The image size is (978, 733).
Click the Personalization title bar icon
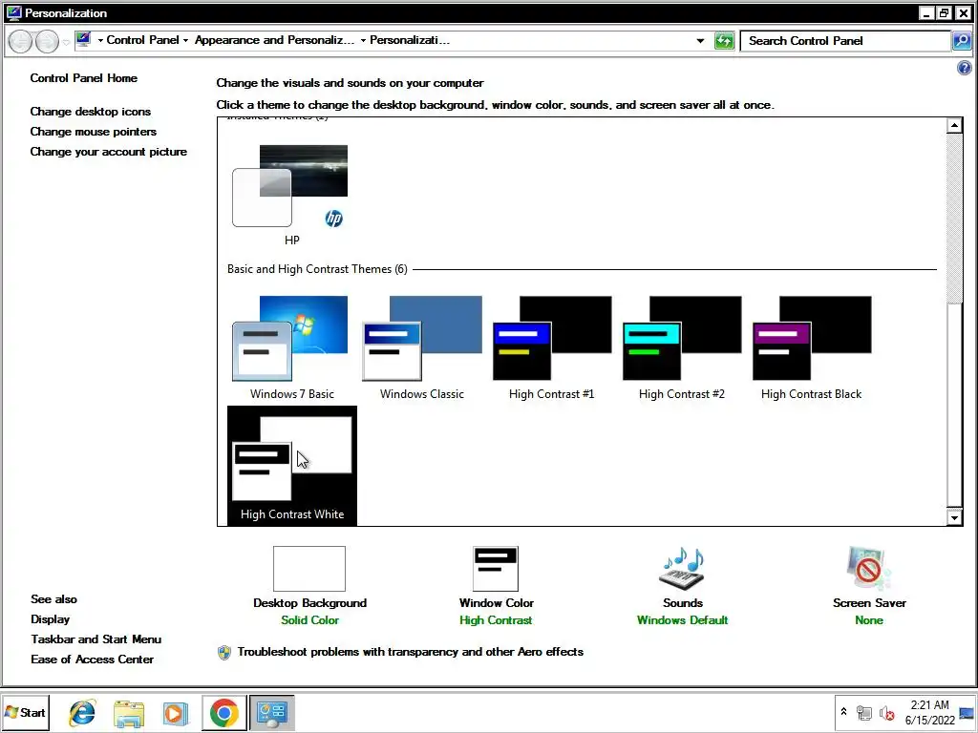coord(13,13)
